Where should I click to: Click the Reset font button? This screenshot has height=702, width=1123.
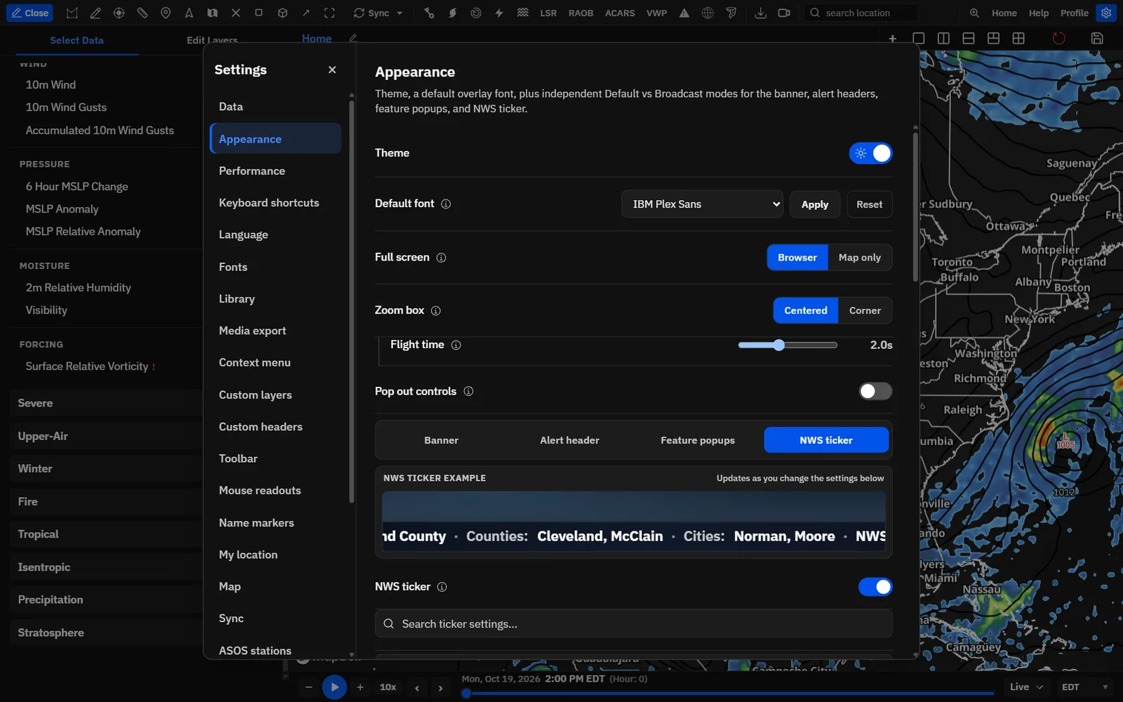click(x=870, y=204)
